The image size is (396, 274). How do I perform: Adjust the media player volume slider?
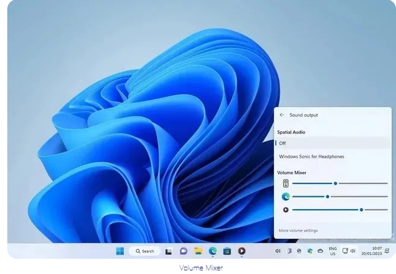click(x=340, y=210)
